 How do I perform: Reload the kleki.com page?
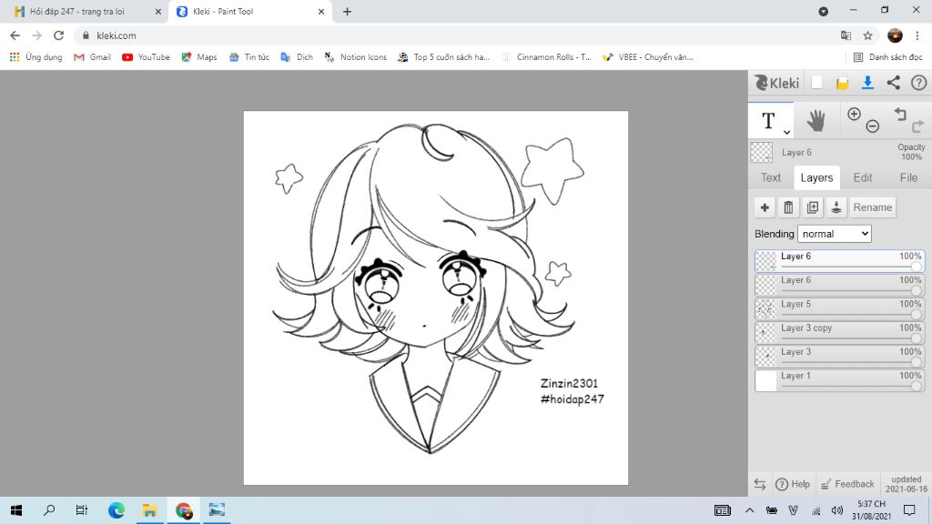[58, 35]
